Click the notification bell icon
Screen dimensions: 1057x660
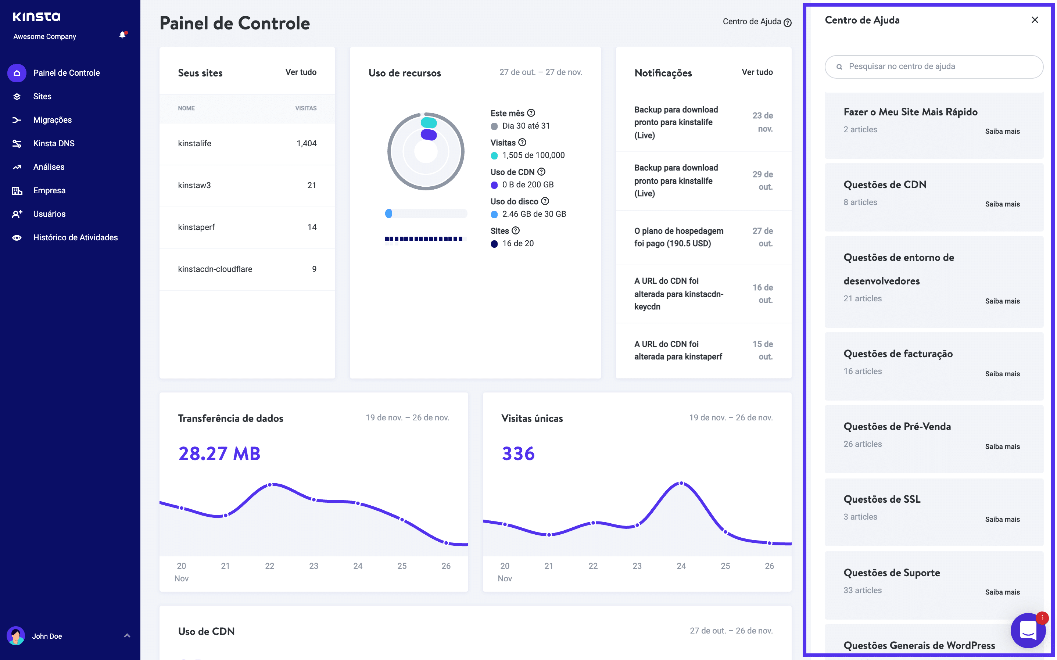[122, 35]
